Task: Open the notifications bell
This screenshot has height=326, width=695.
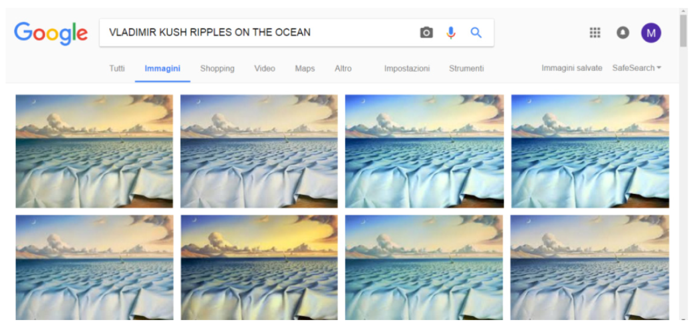Action: (623, 33)
